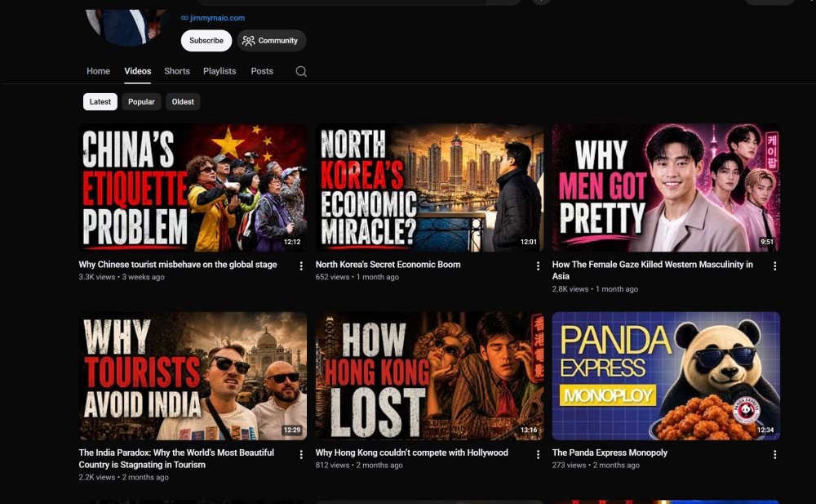816x504 pixels.
Task: Open the channel search magnifier icon
Action: [301, 71]
